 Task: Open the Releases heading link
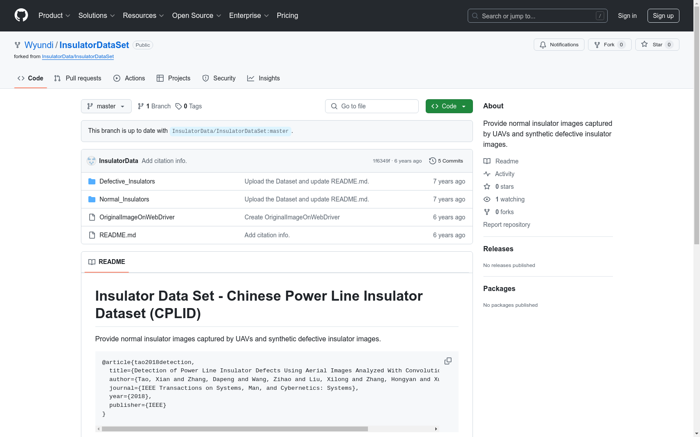tap(498, 249)
